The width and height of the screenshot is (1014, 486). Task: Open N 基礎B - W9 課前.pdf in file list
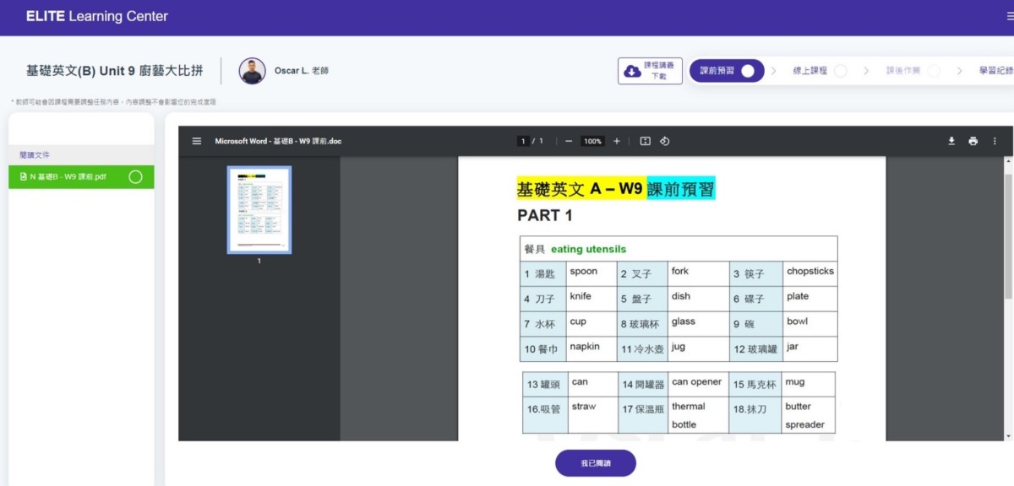[x=81, y=177]
